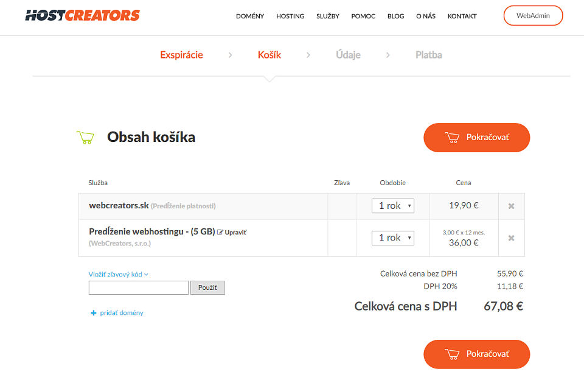Focus the discount code input field
This screenshot has height=380, width=584.
coord(139,287)
